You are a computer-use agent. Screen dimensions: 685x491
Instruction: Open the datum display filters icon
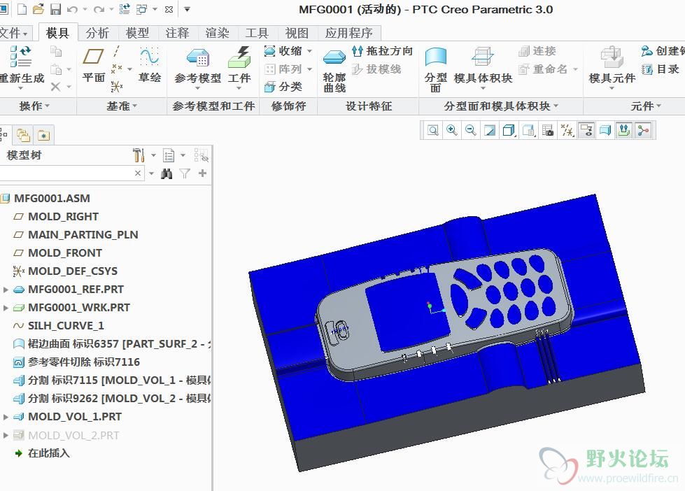(567, 130)
